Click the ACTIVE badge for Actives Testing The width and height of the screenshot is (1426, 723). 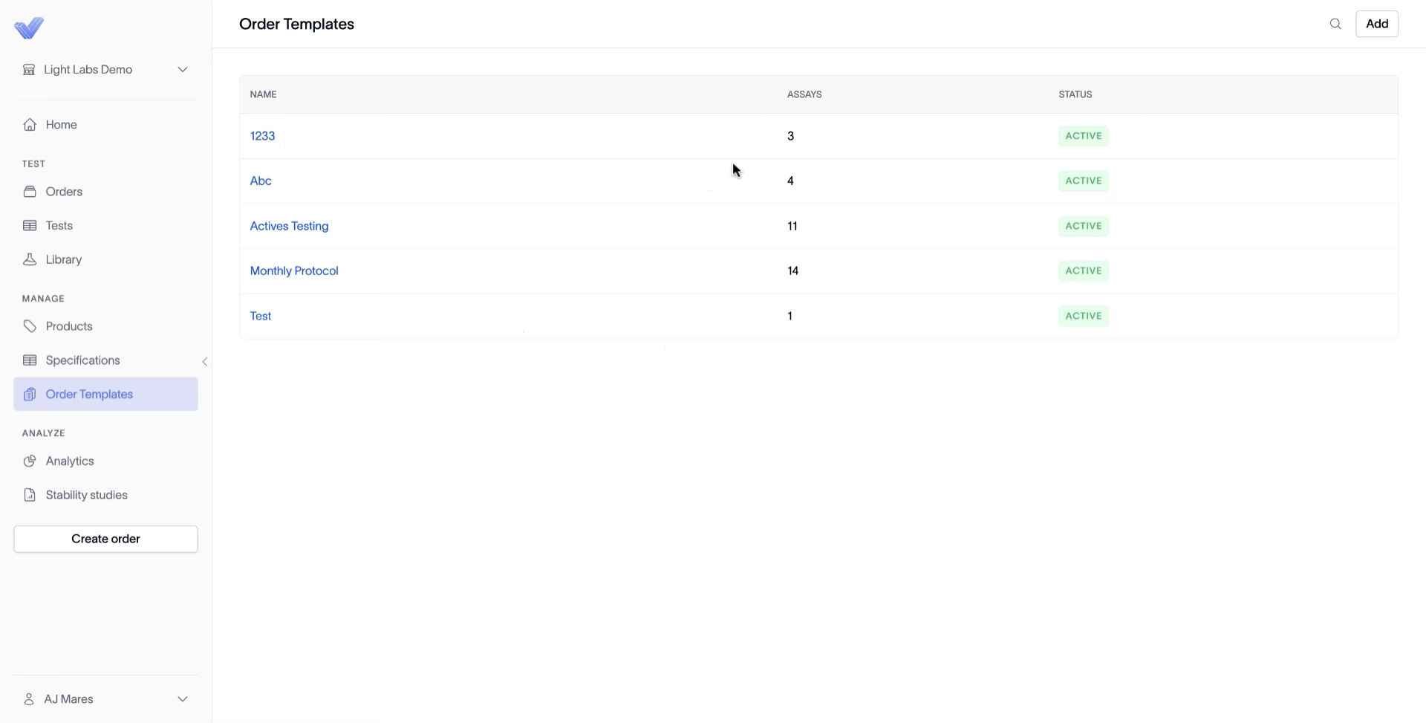[x=1084, y=226]
